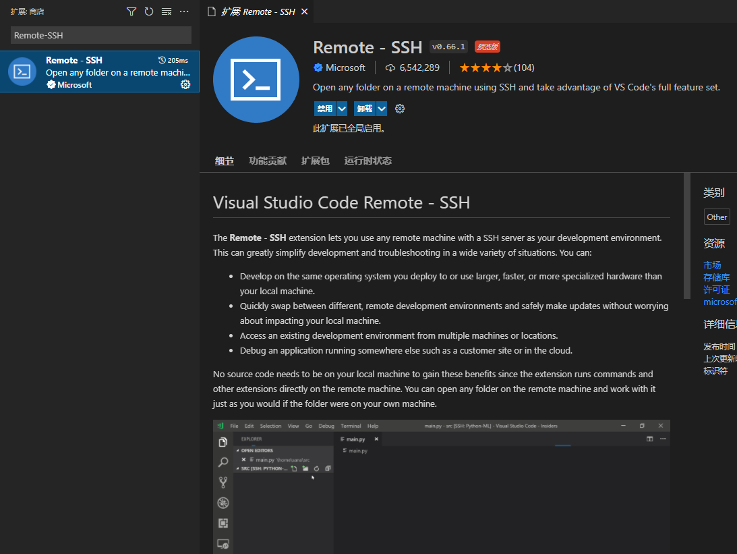Open the 许可证 license link

click(717, 289)
